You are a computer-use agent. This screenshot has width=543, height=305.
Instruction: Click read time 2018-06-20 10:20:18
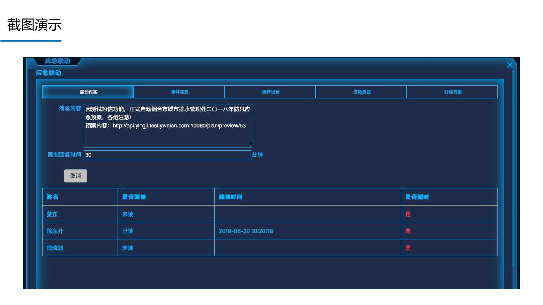coord(246,231)
